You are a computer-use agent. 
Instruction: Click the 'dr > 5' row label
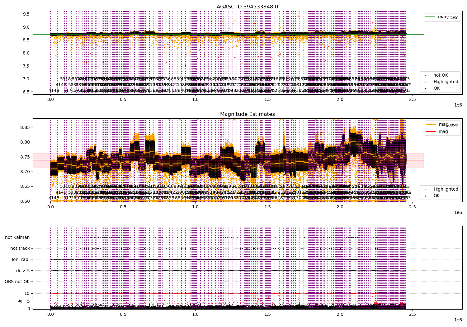[23, 271]
